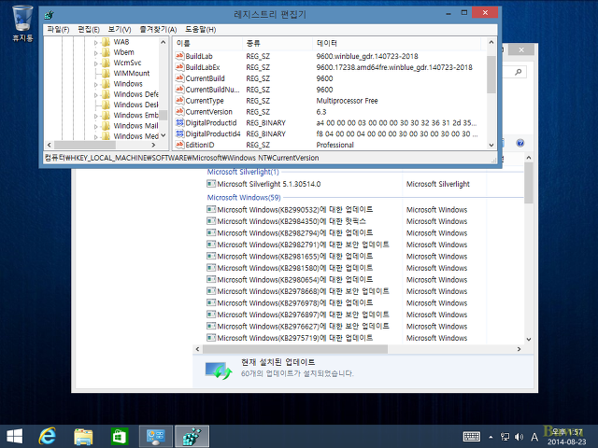Screen dimensions: 598x448
Task: Expand the Wbem registry key
Action: click(x=95, y=53)
